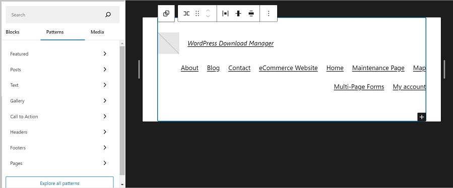Click the Maintenance Page navigation link
This screenshot has width=453, height=188.
pyautogui.click(x=378, y=68)
